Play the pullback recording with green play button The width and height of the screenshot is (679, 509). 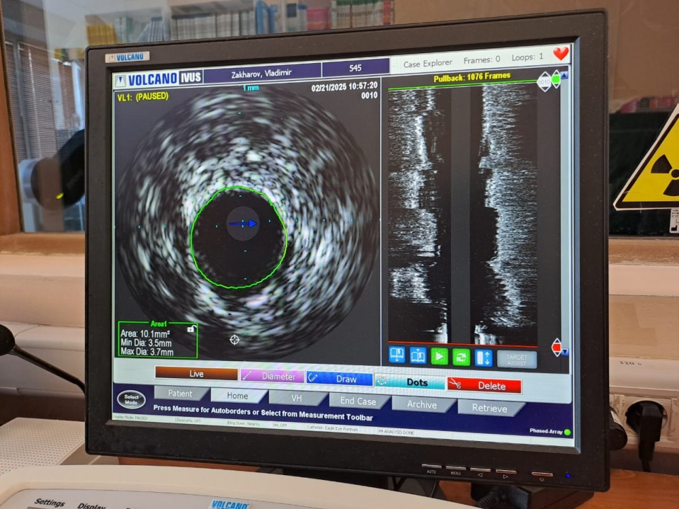[x=439, y=358]
